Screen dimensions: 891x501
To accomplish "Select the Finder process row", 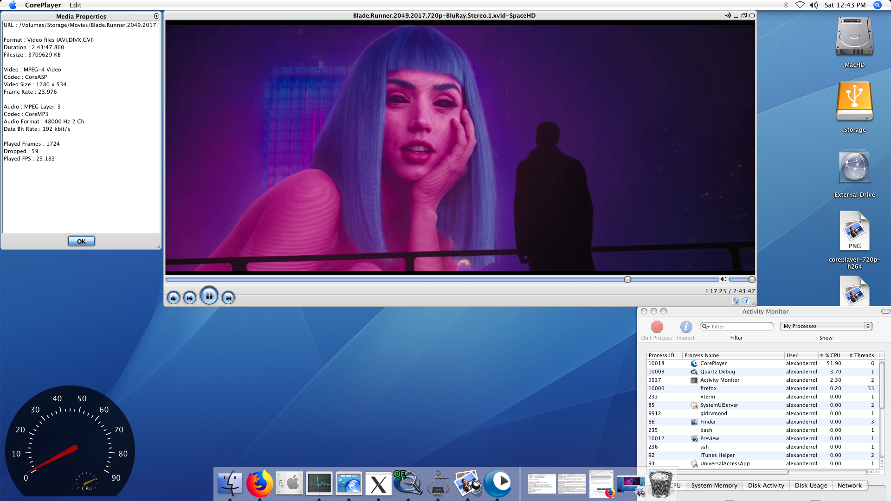I will tap(762, 422).
